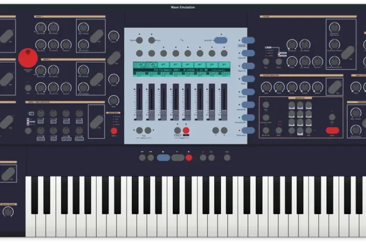Screen dimensions: 366x243
Task: Click the gray button in the Fade group
Action: [177, 130]
